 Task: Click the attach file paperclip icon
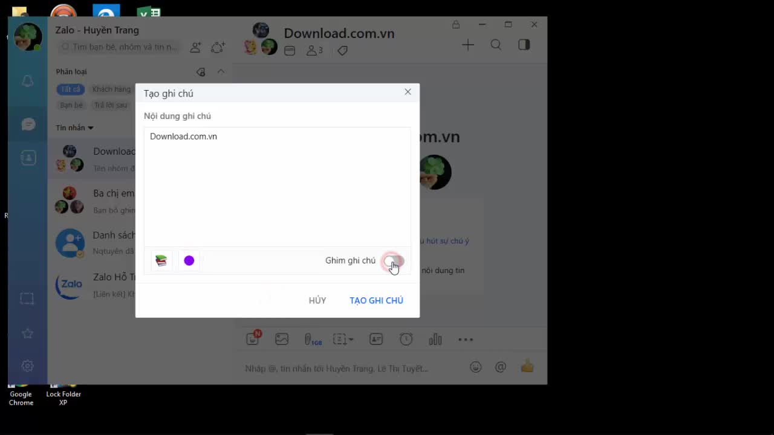[x=312, y=340]
